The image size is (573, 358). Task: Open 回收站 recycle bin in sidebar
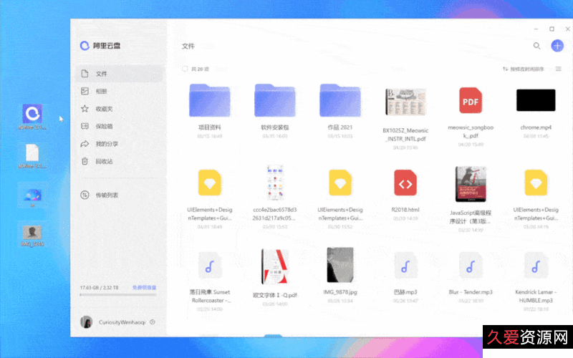[104, 161]
